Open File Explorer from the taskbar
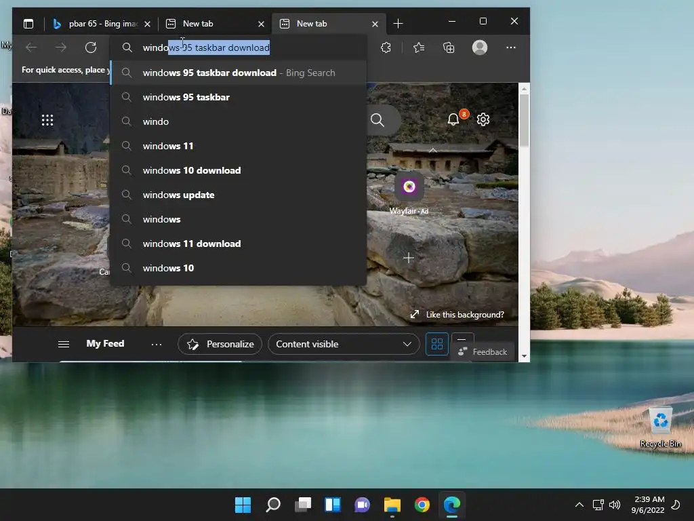 pos(392,505)
